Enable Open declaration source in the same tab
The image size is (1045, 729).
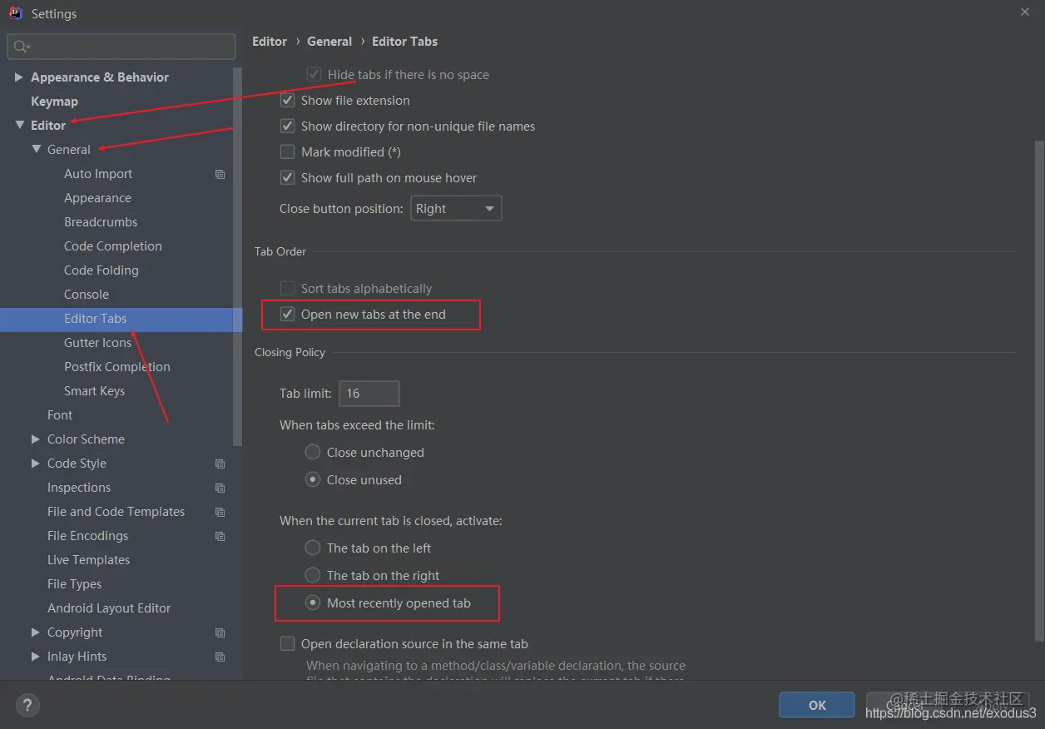click(287, 644)
